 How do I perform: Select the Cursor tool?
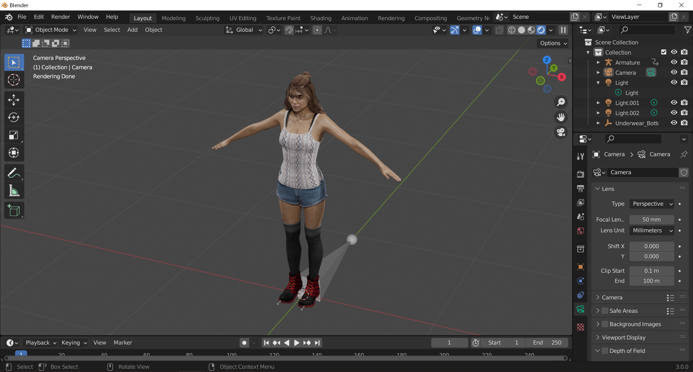tap(14, 80)
